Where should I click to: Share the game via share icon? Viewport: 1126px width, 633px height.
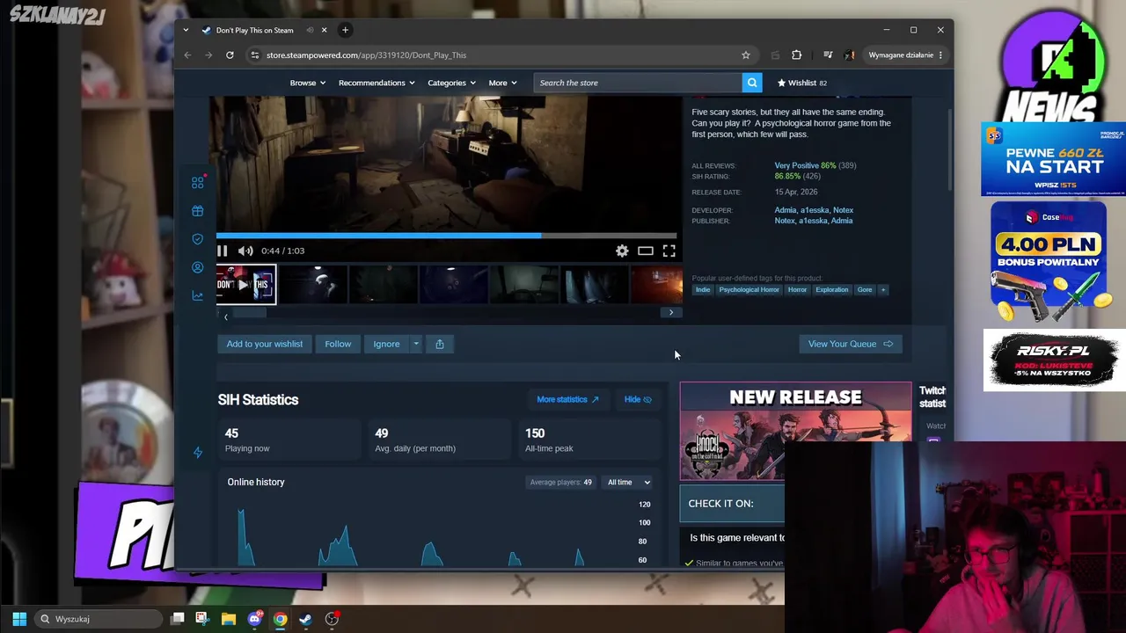point(440,344)
